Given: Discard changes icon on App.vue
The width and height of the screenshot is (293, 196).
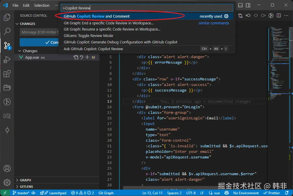Looking at the screenshot, I should (81, 58).
